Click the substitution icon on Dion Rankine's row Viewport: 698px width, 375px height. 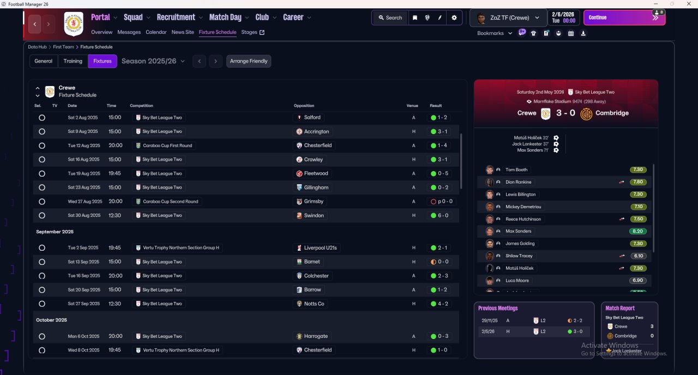(x=622, y=182)
